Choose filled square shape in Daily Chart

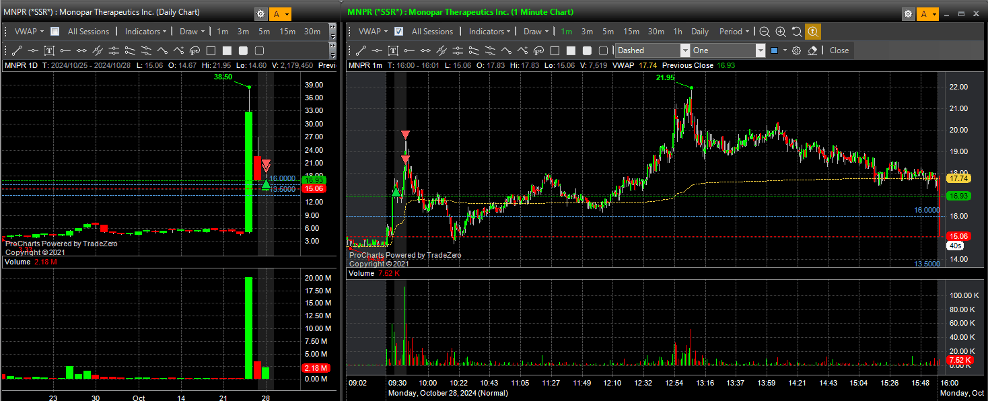point(227,50)
